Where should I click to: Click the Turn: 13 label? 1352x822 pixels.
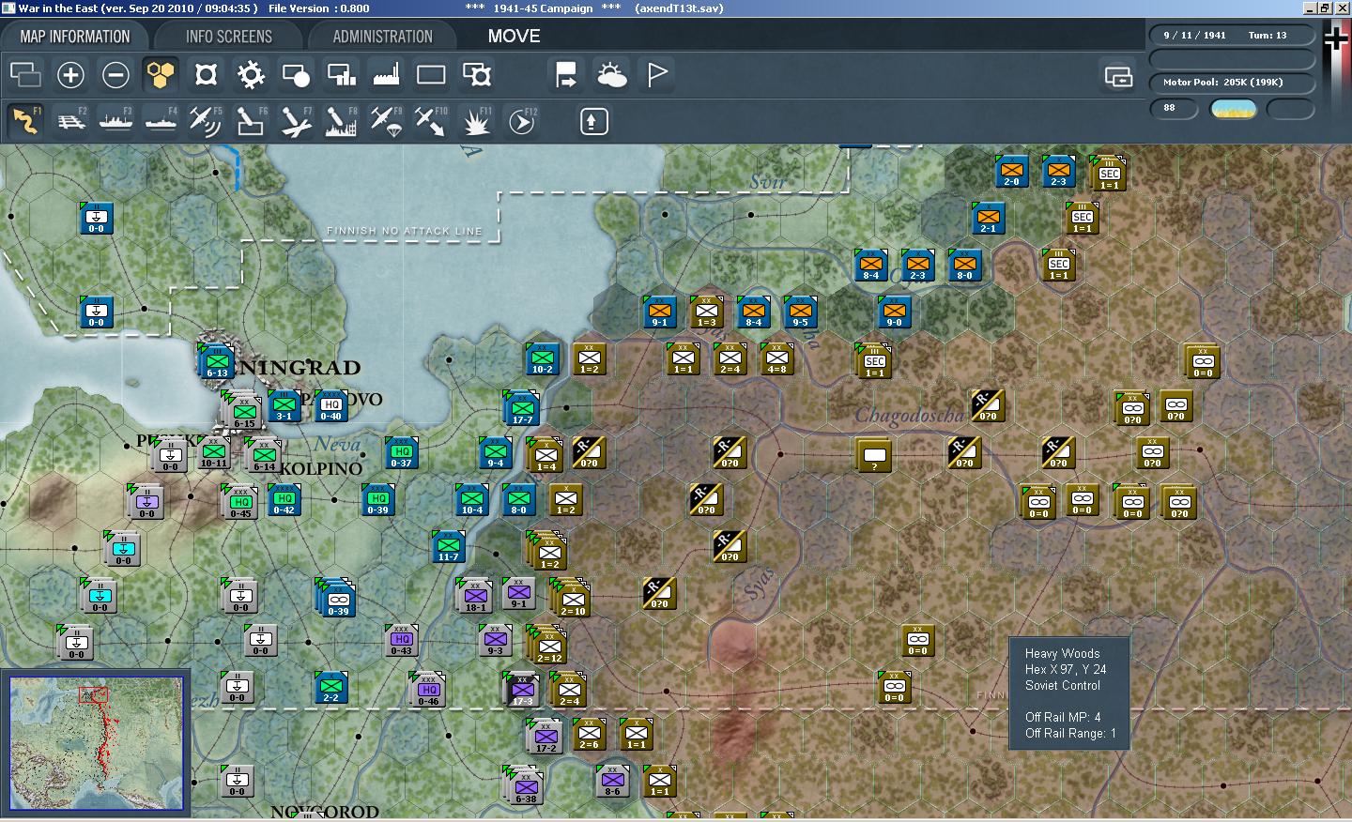pos(1267,36)
